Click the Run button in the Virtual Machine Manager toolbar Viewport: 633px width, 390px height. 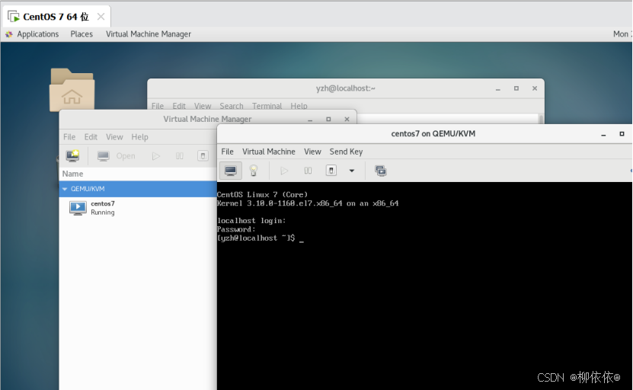click(156, 156)
